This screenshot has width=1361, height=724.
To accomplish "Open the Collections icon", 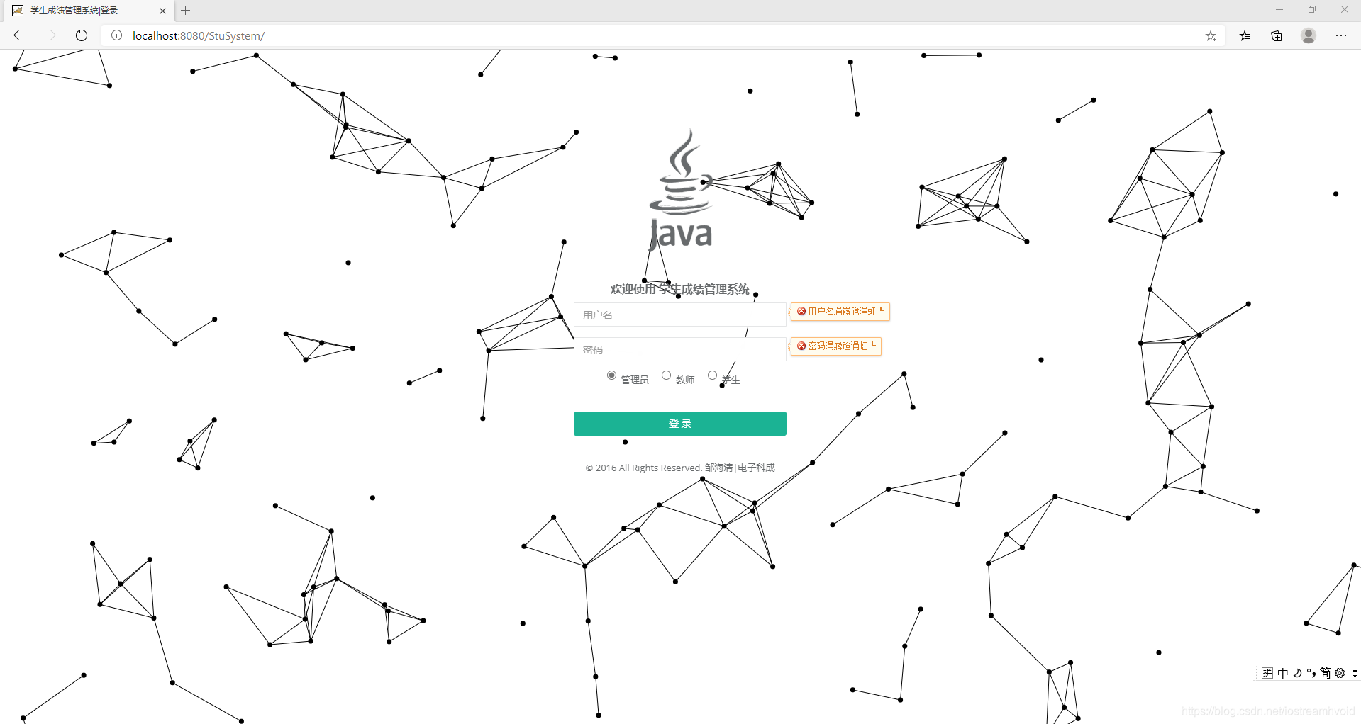I will 1277,35.
